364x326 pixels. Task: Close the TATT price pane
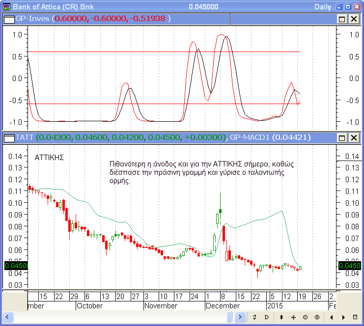354,138
